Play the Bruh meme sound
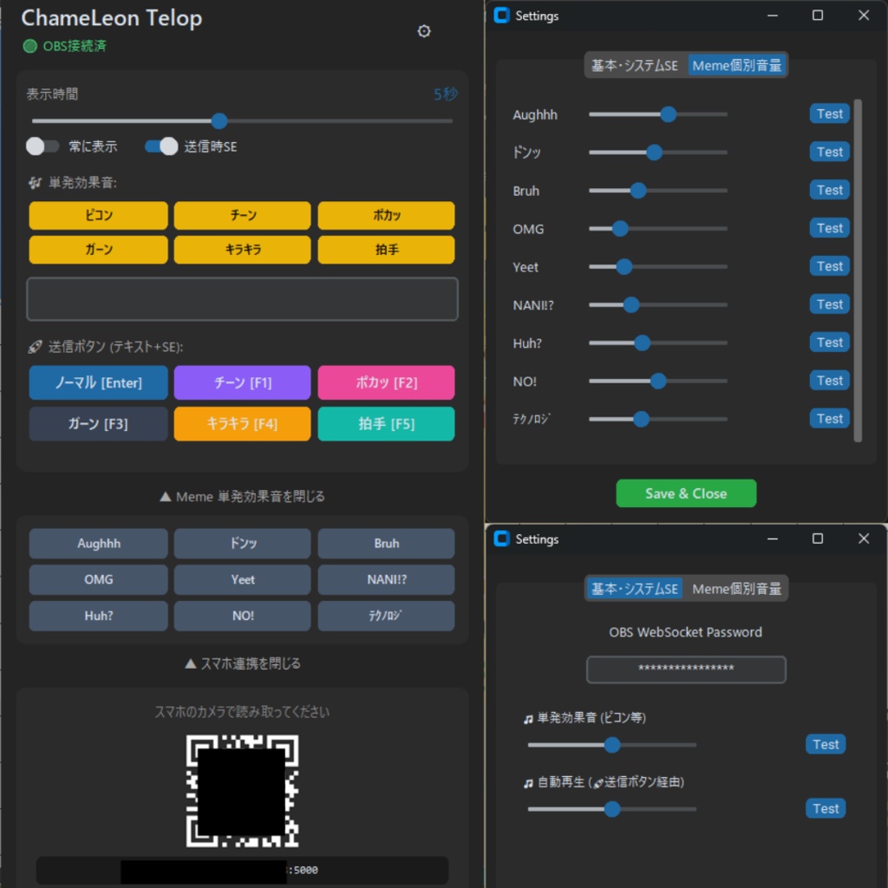This screenshot has height=888, width=888. click(386, 544)
